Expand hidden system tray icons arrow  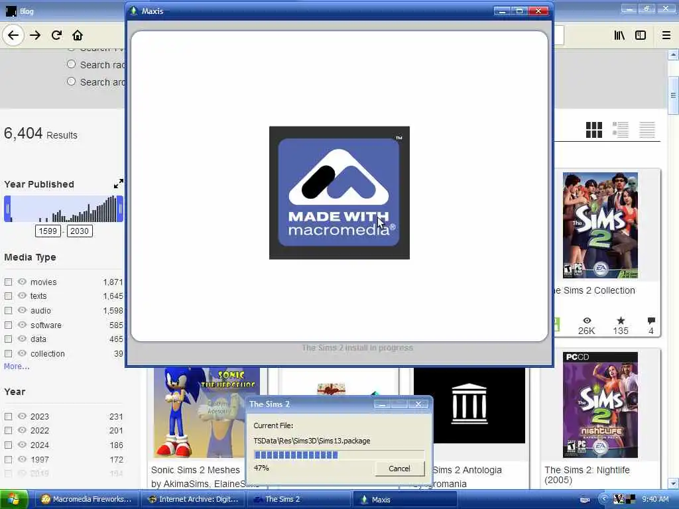(x=603, y=499)
